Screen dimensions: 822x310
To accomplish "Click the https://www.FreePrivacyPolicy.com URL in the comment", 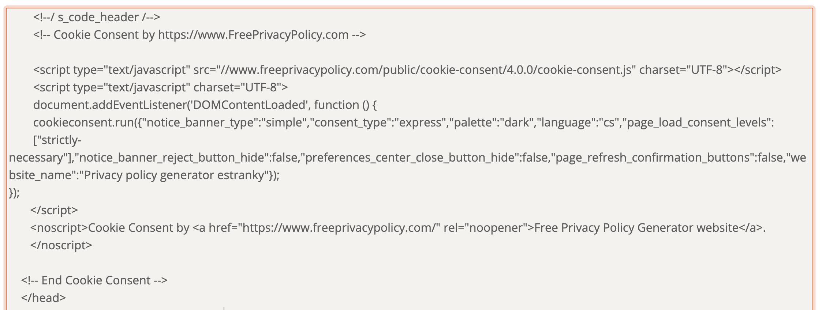I will 253,35.
